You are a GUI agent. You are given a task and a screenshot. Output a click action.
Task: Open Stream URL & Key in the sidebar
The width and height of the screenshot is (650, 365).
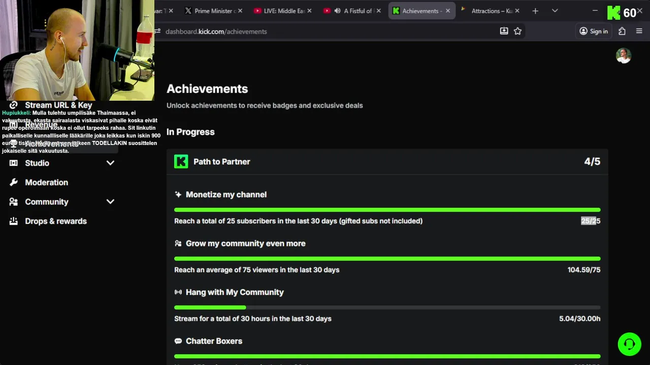click(x=58, y=105)
